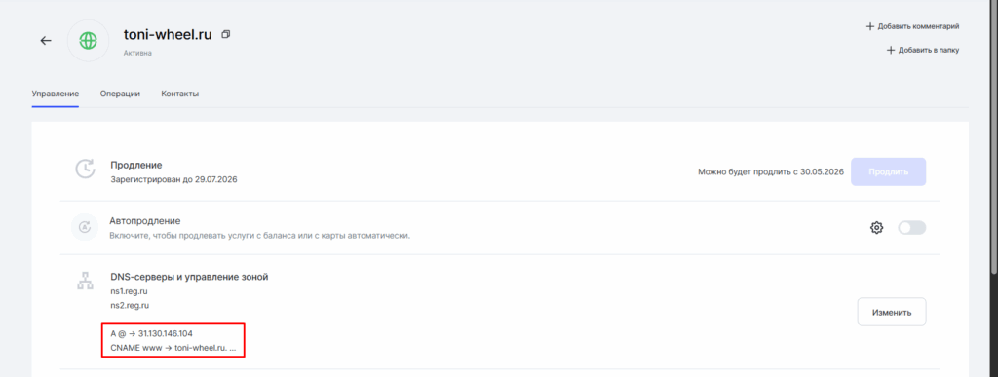This screenshot has width=998, height=377.
Task: Click the toni-wheel.ru domain title
Action: [168, 35]
